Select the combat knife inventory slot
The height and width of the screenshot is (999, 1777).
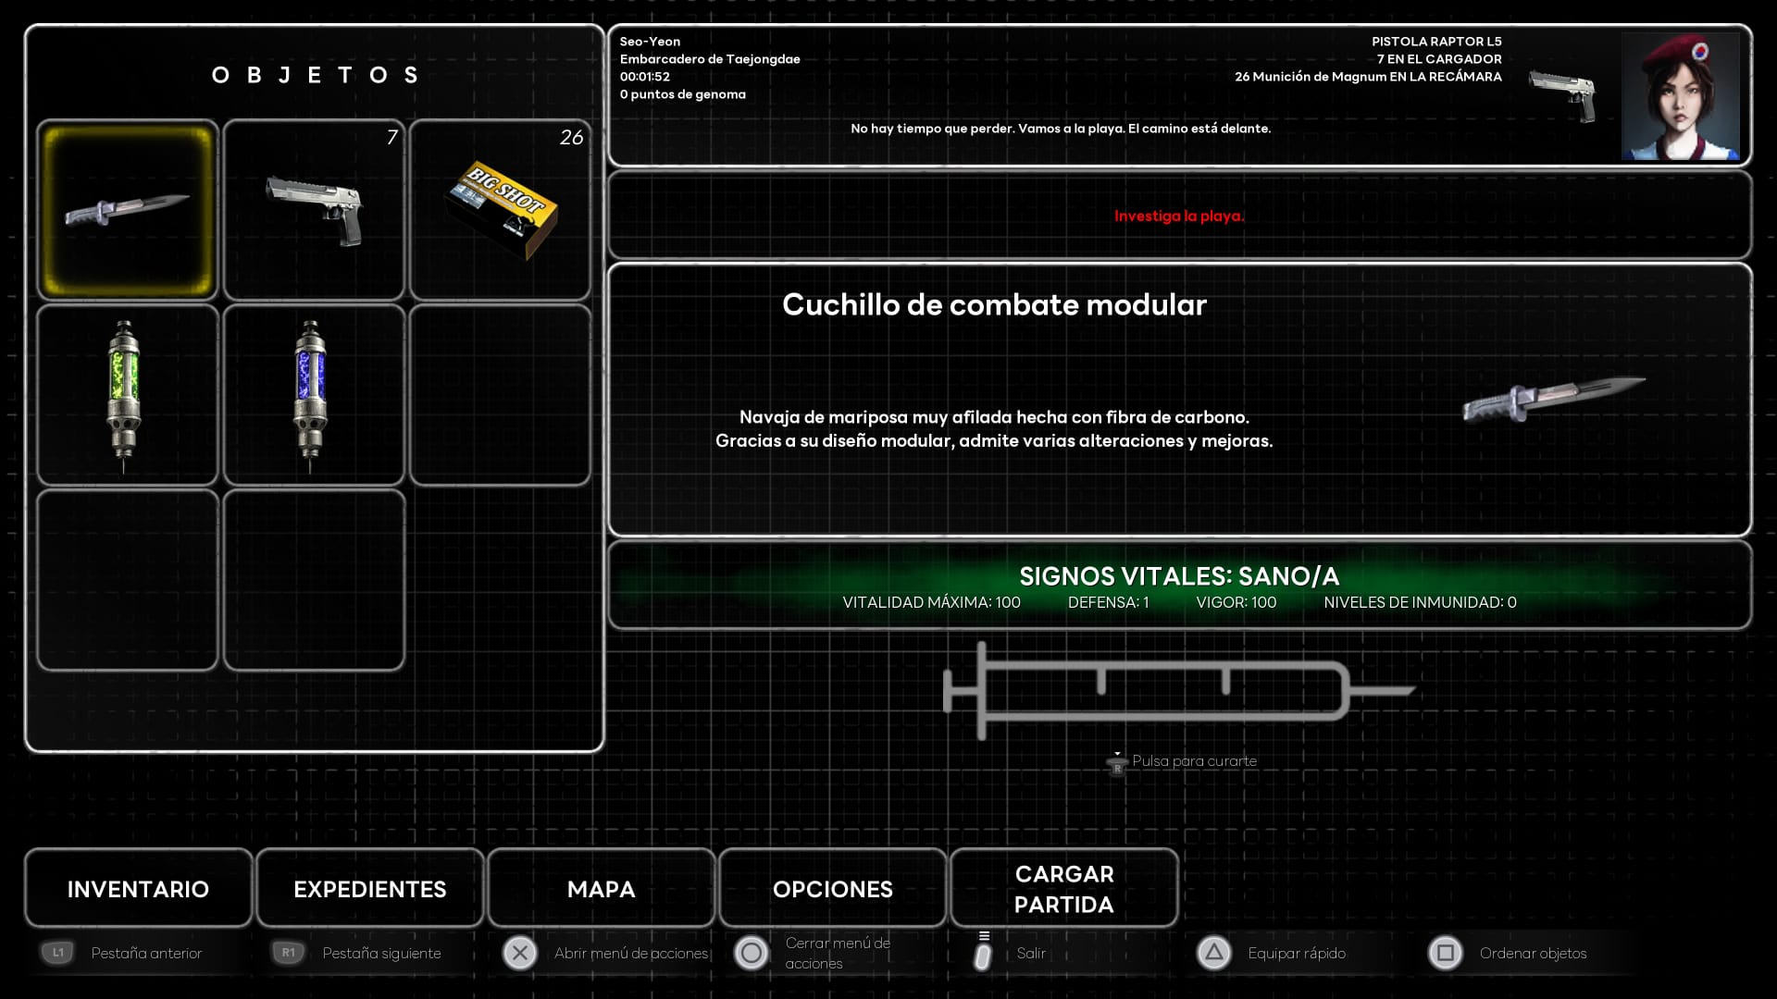pos(128,210)
